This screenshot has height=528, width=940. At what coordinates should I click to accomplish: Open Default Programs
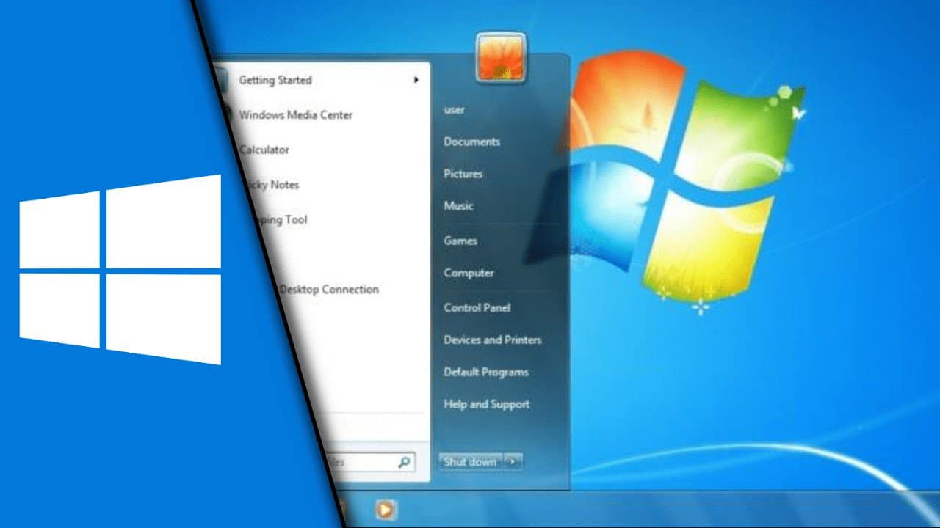pyautogui.click(x=485, y=373)
